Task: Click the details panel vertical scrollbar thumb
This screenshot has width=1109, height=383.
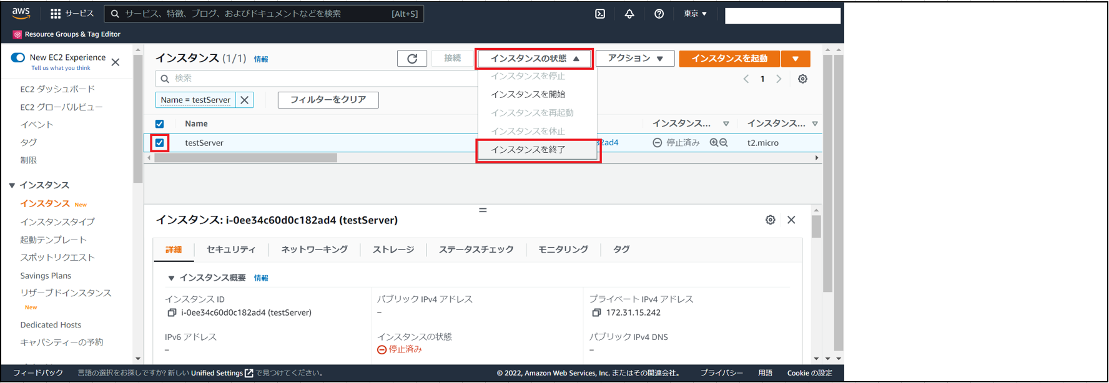Action: tap(816, 226)
